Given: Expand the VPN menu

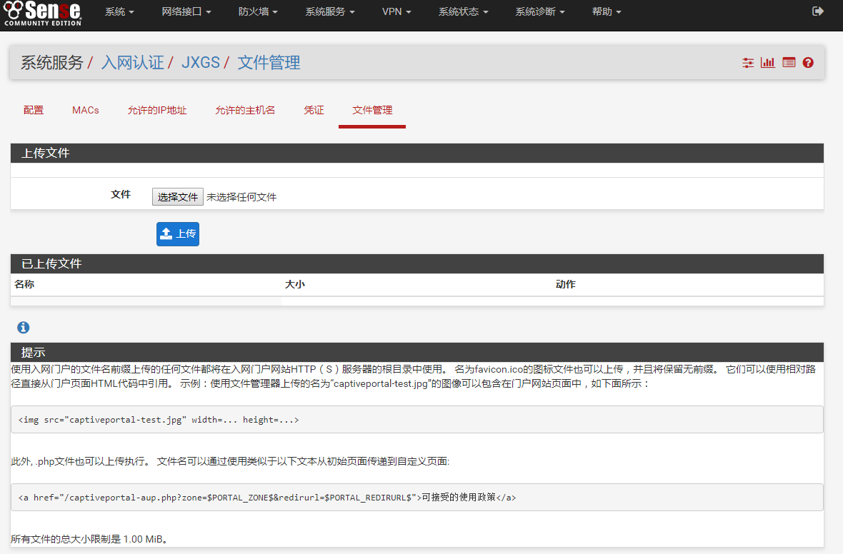Looking at the screenshot, I should coord(396,12).
